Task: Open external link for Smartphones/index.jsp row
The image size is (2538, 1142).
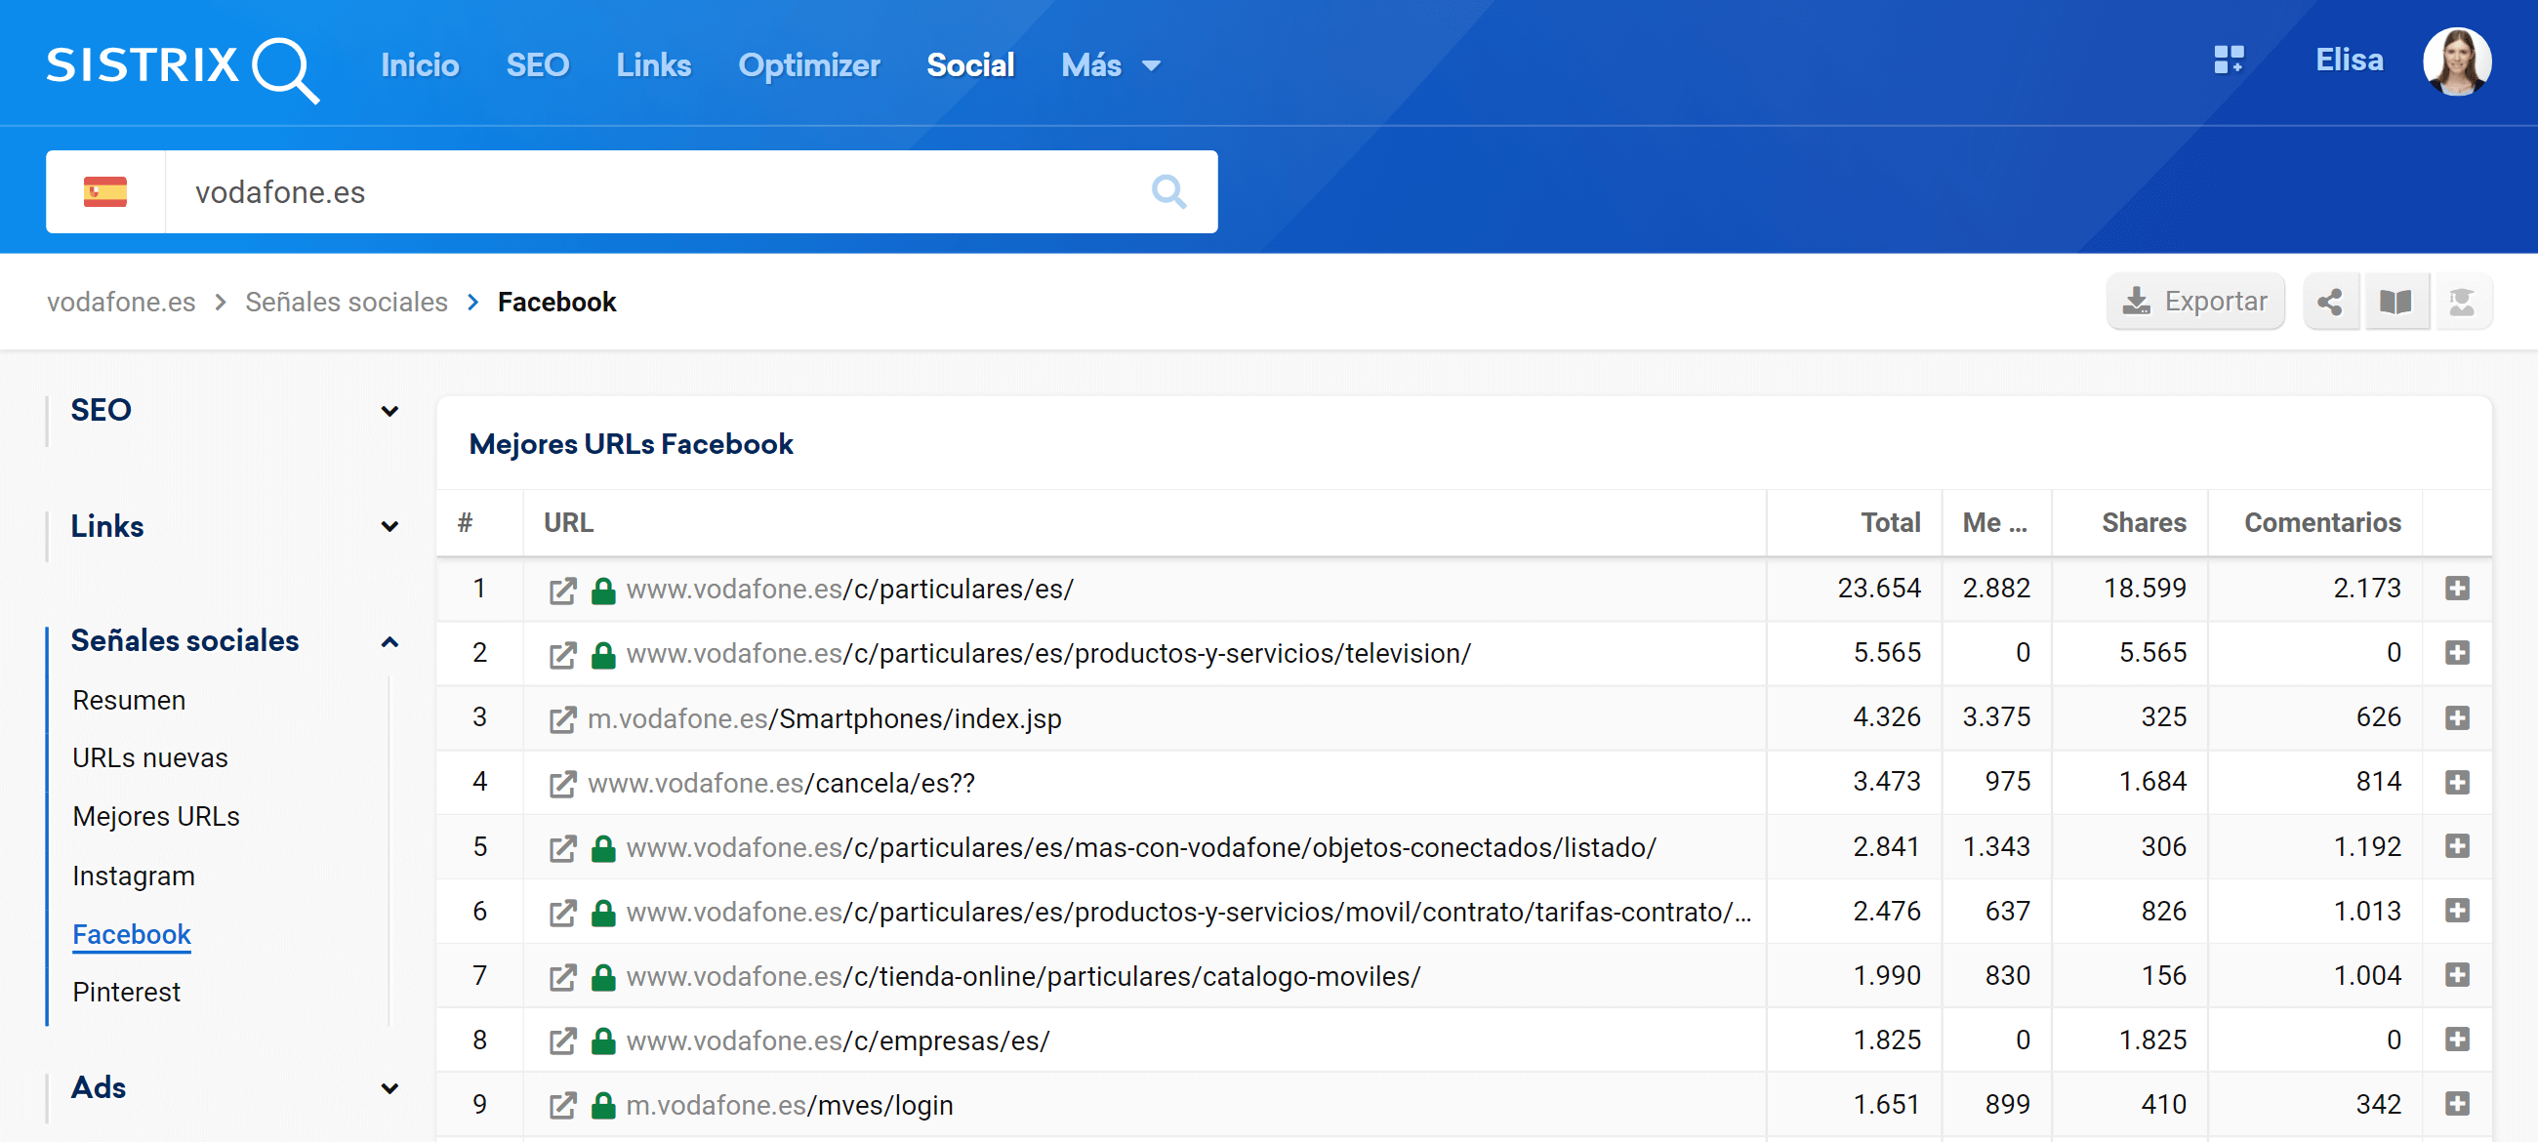Action: 561,718
